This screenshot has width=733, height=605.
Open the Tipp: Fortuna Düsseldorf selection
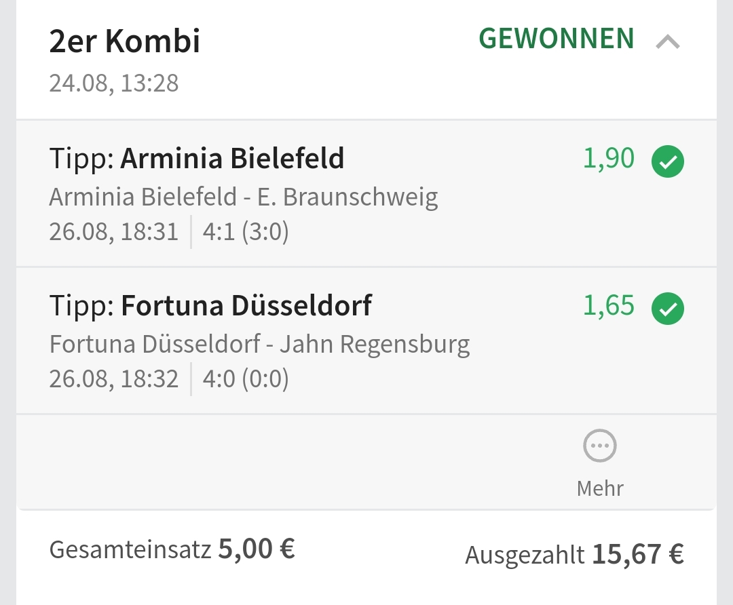(210, 306)
